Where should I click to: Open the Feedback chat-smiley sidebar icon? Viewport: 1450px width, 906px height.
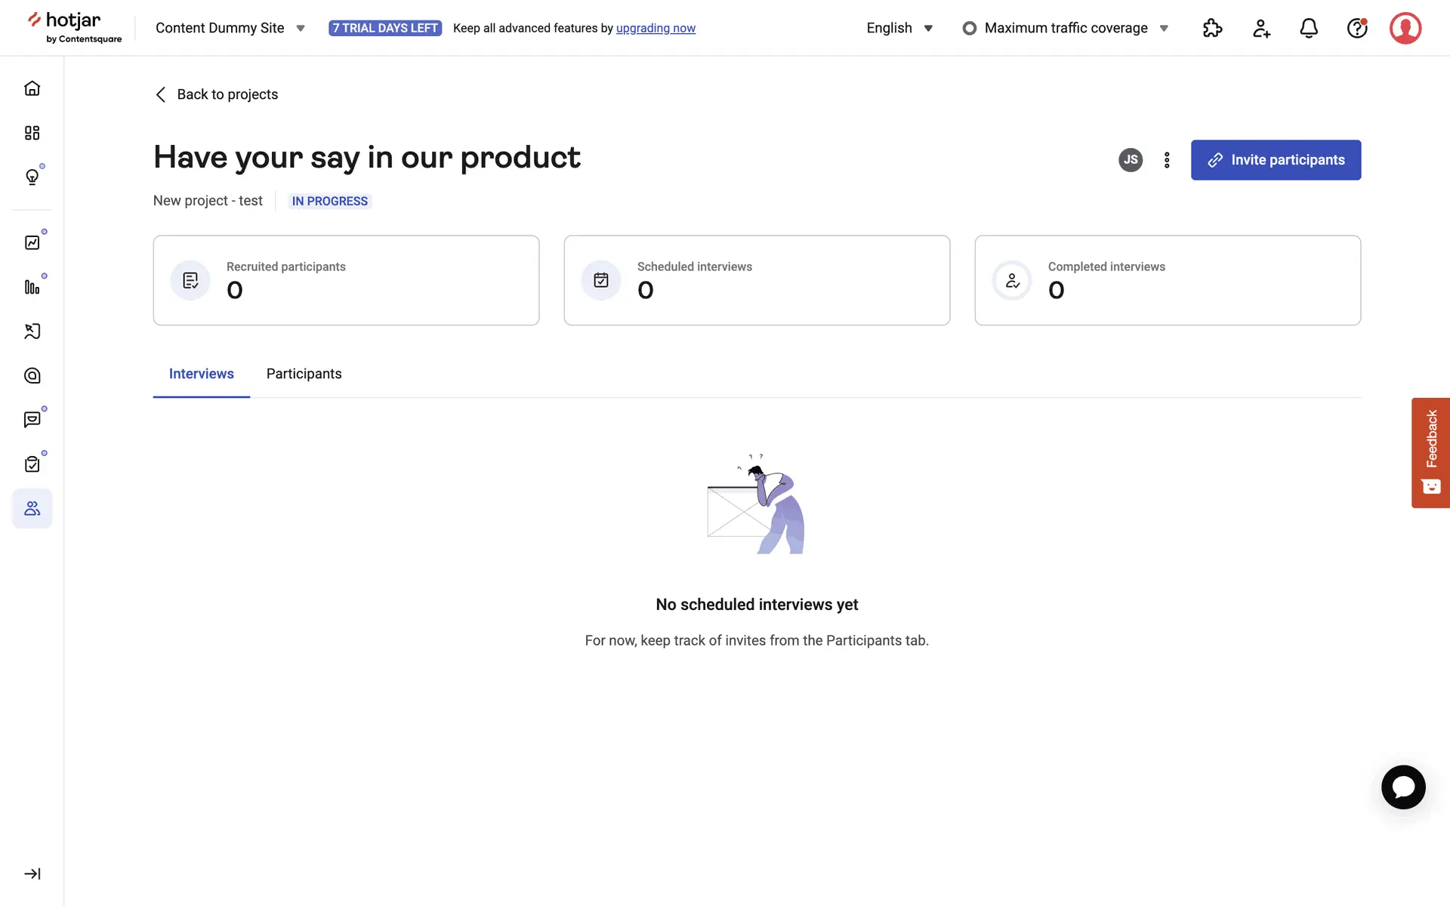pyautogui.click(x=32, y=420)
